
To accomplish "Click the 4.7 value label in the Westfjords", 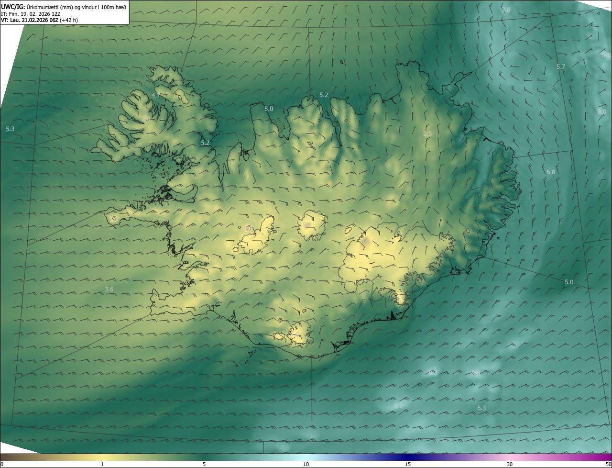I will click(156, 96).
